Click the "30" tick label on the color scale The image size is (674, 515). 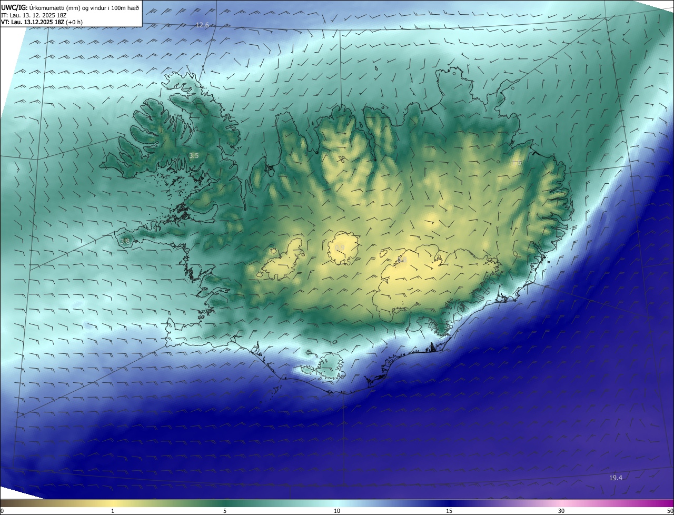coord(561,511)
